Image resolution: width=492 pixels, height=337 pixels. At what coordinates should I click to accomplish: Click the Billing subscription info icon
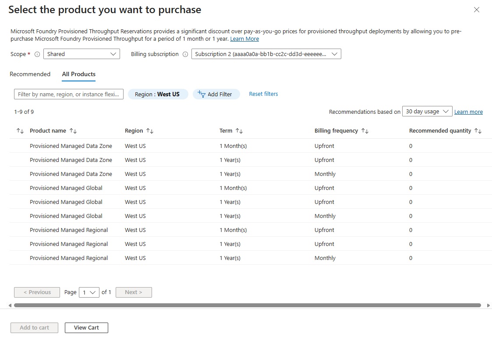pyautogui.click(x=185, y=54)
